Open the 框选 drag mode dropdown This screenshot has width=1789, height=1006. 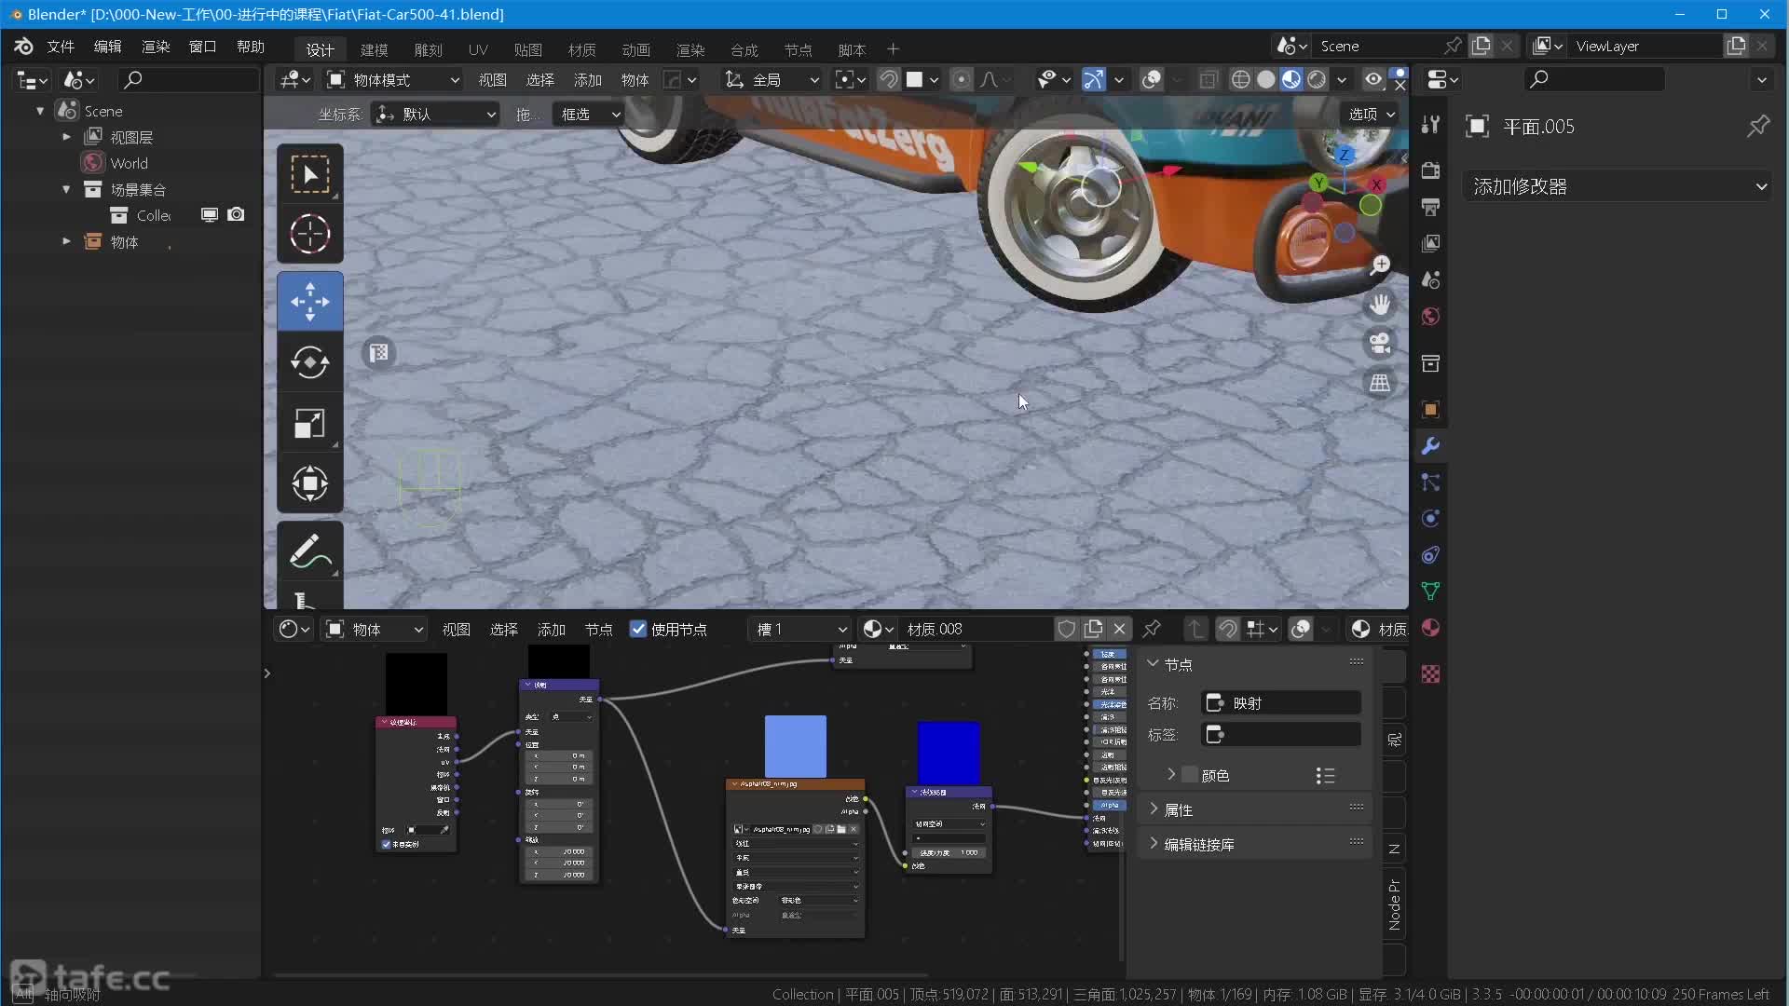(x=588, y=114)
